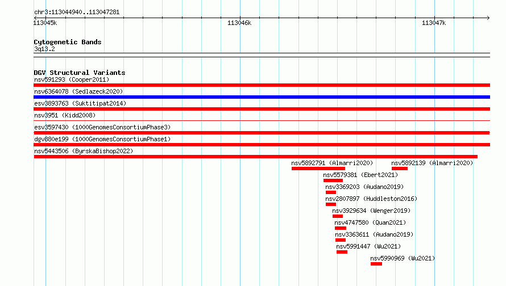The image size is (506, 286).
Task: Click nsv3929634 (Wenger2019) label
Action: click(x=371, y=211)
